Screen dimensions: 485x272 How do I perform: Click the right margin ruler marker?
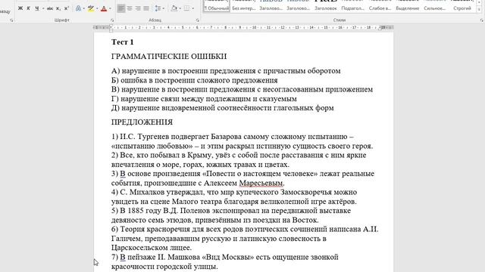pos(380,29)
